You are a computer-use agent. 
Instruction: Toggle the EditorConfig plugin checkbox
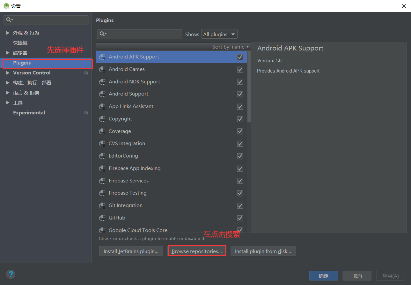[240, 156]
